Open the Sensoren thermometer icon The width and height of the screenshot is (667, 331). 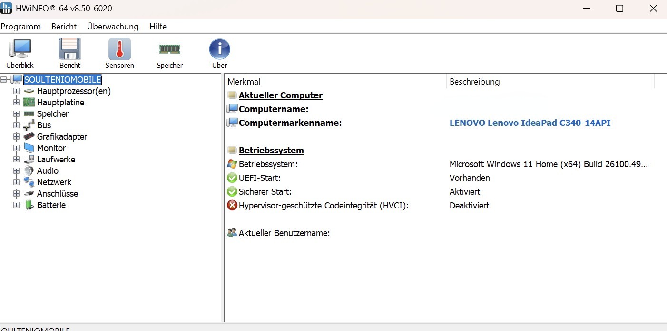click(119, 49)
